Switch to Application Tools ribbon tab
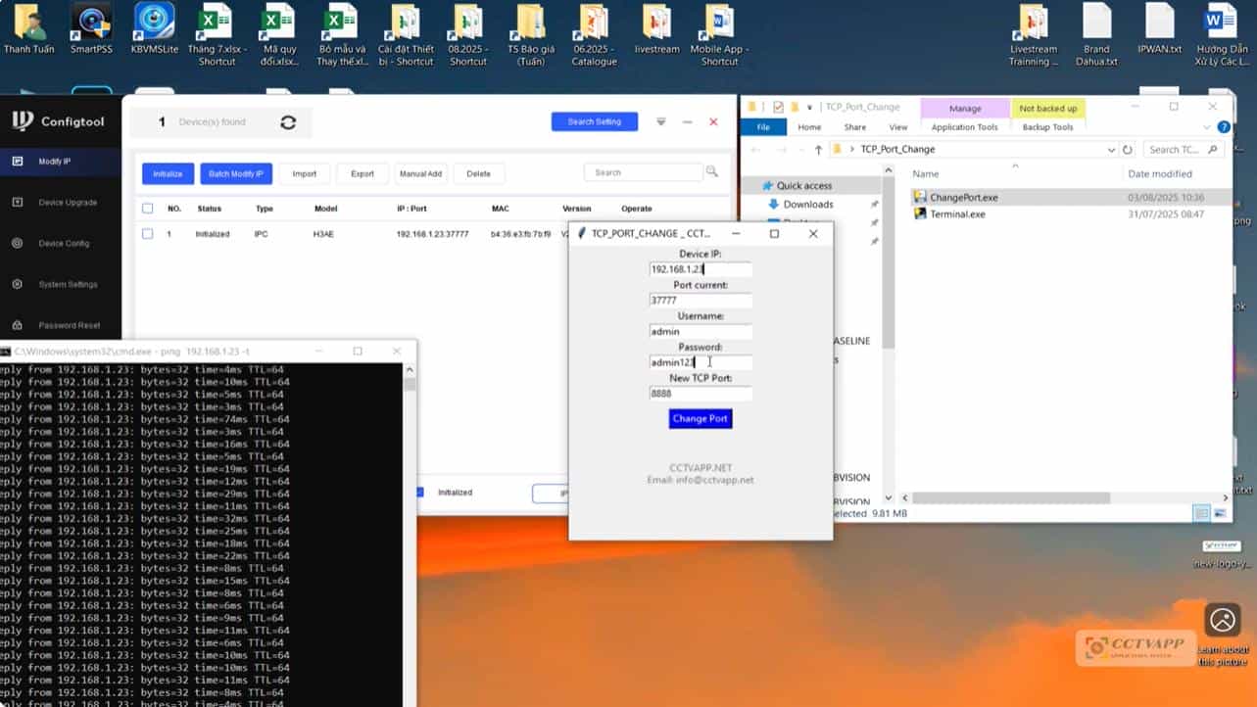1257x707 pixels. [x=964, y=127]
